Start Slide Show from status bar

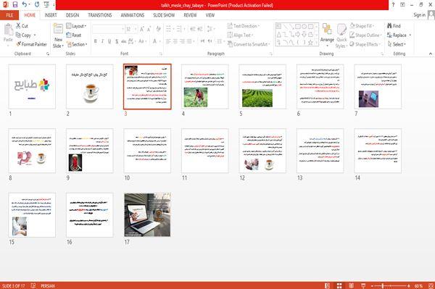[363, 285]
